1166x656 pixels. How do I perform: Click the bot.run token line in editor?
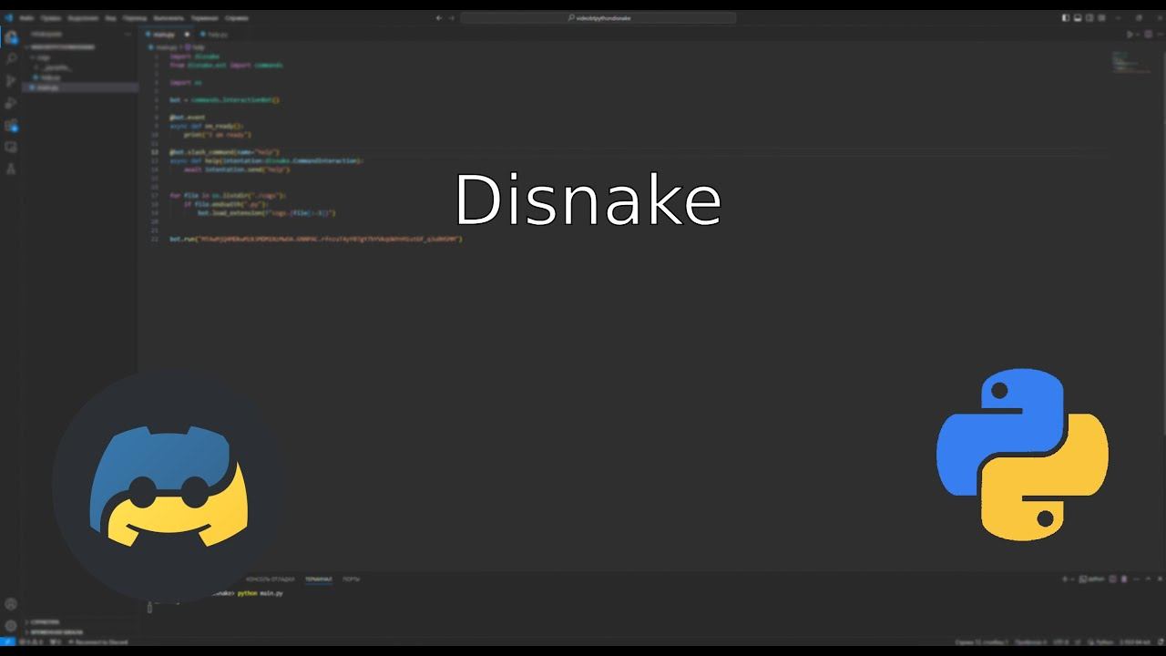pyautogui.click(x=316, y=239)
